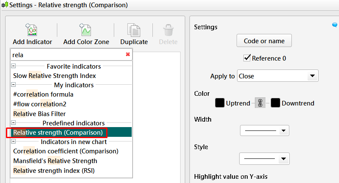Click the blue help bubble icon
The height and width of the screenshot is (183, 339).
(x=335, y=25)
